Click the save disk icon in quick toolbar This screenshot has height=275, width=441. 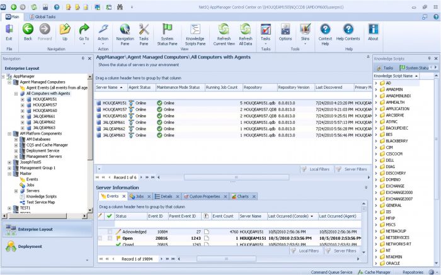click(45, 7)
